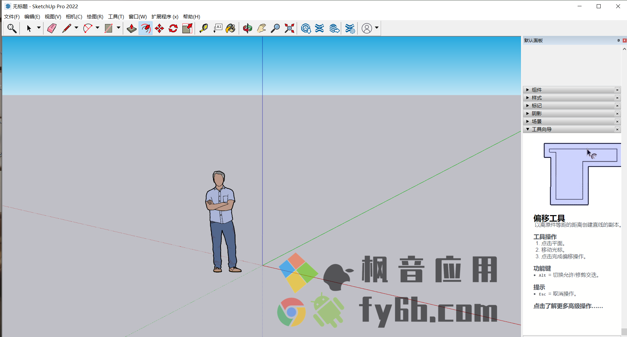The height and width of the screenshot is (337, 627).
Task: Pick the Rotate tool
Action: (x=173, y=28)
